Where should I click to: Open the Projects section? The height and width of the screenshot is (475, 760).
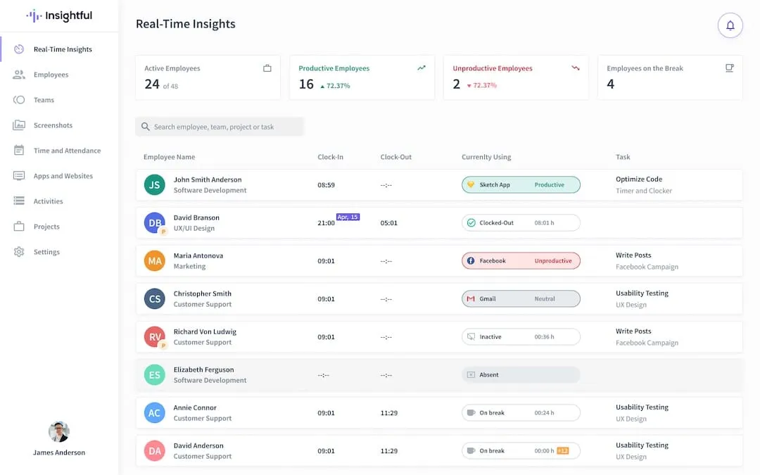(x=19, y=226)
